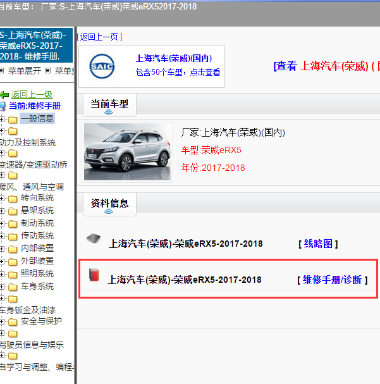Click the 上海汽车(荣威)(国内) brand link

pyautogui.click(x=174, y=58)
